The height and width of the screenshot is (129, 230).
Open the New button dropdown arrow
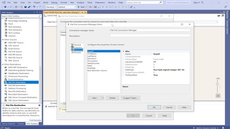click(103, 98)
